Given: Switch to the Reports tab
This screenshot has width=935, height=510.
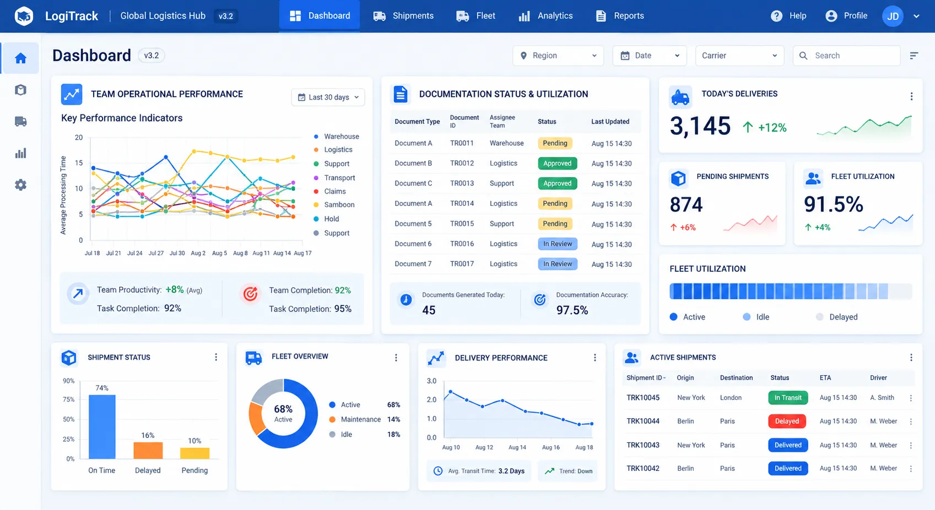Looking at the screenshot, I should 620,16.
